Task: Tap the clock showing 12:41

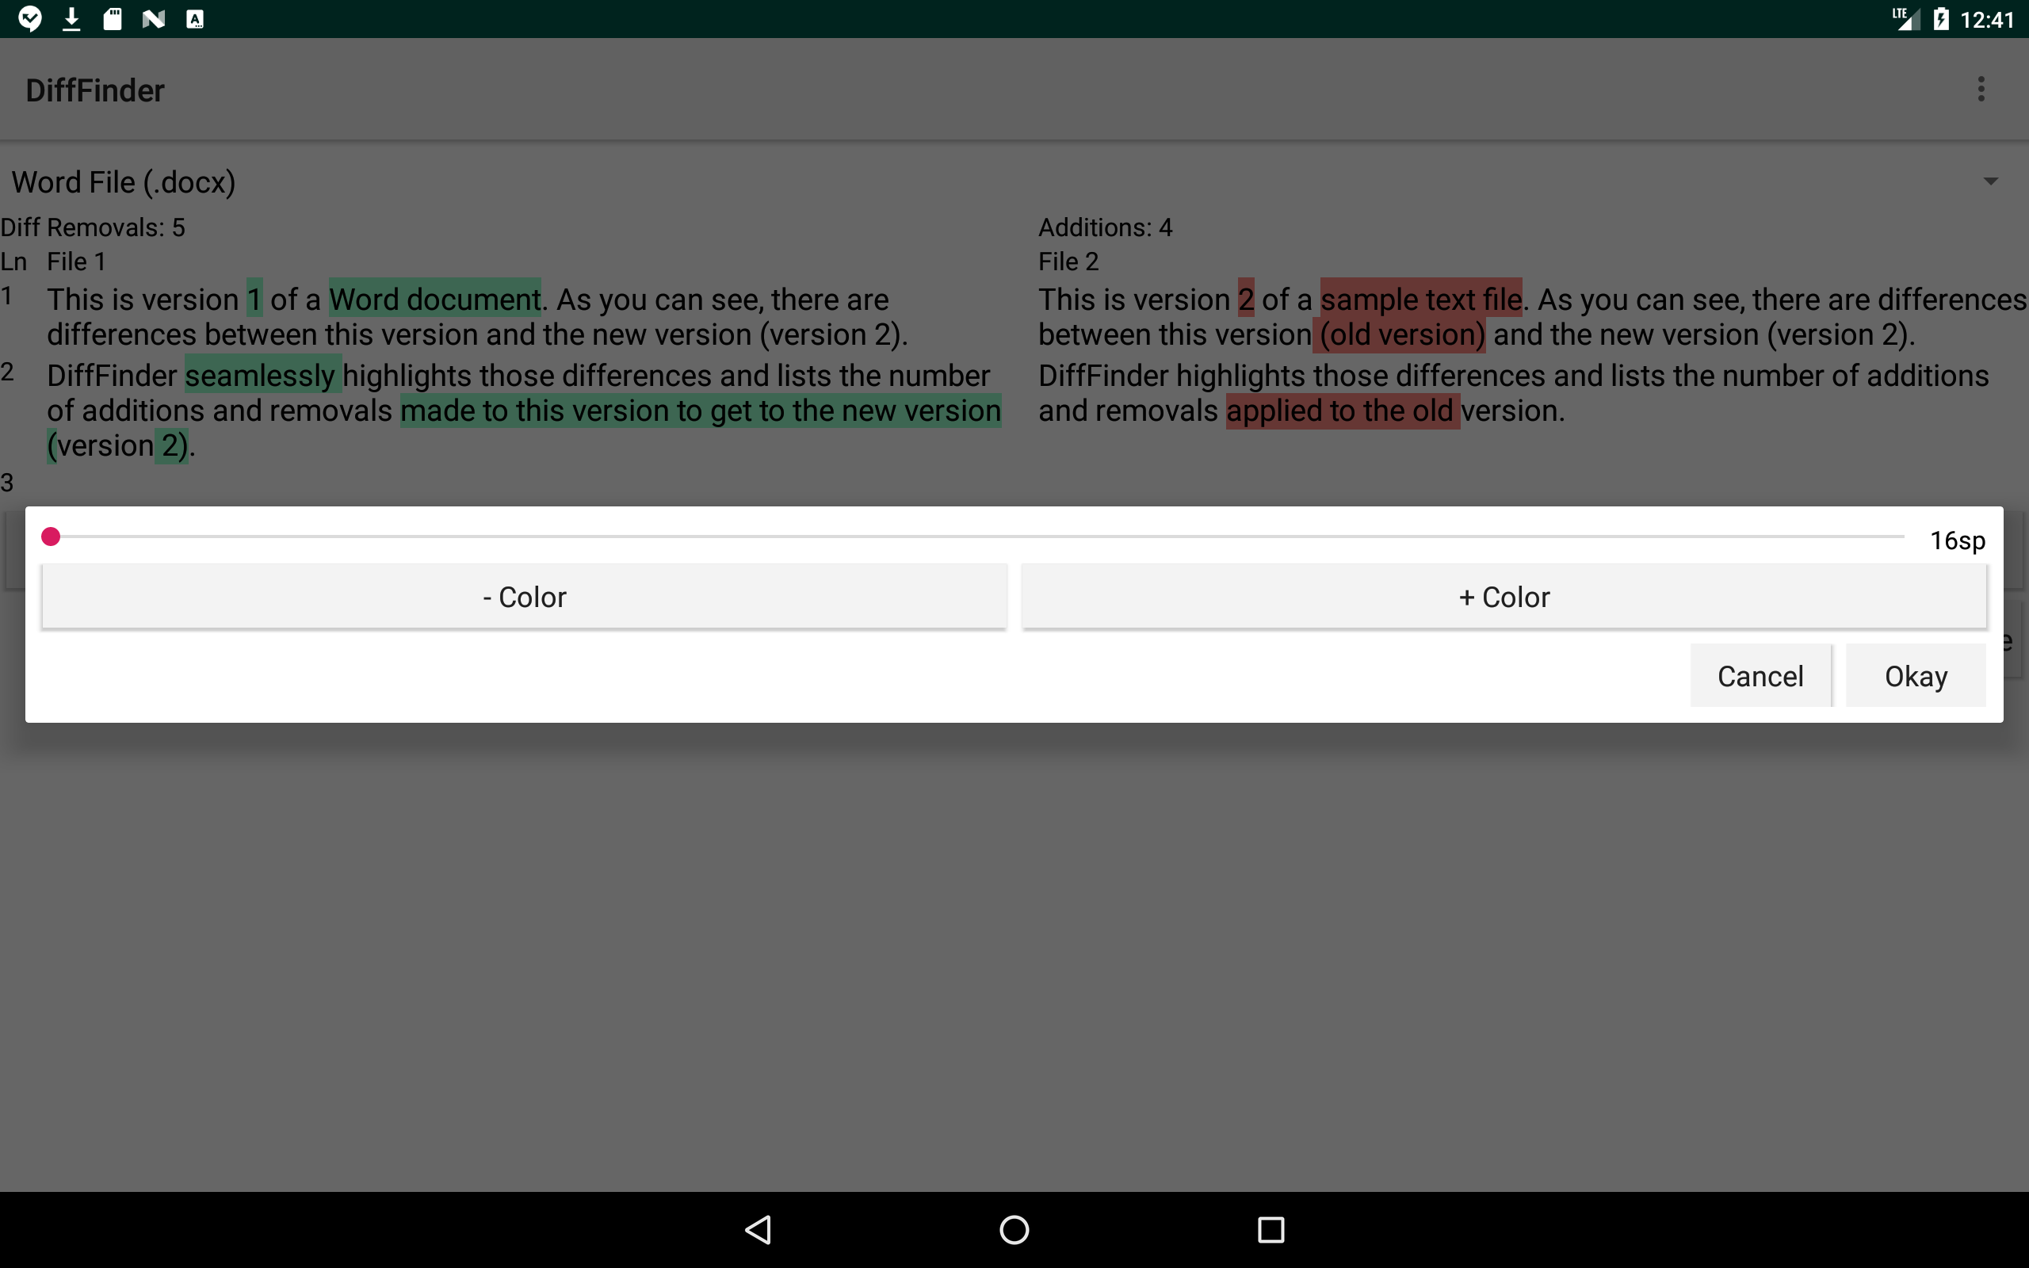Action: 1987,17
